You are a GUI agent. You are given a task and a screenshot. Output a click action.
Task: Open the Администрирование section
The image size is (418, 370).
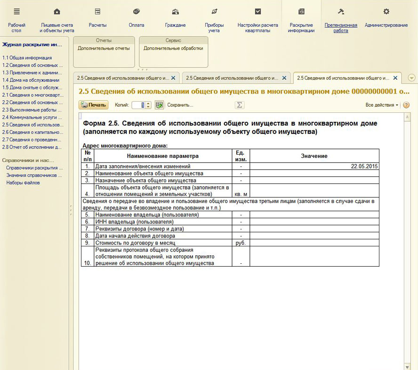point(386,18)
